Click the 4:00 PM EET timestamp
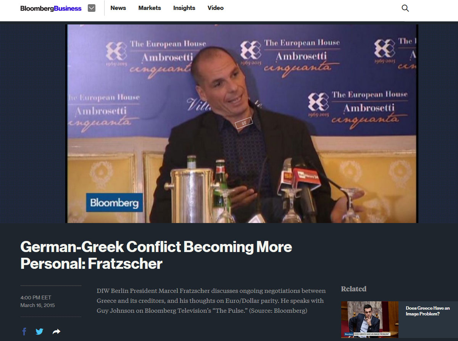458x341 pixels. pos(35,297)
